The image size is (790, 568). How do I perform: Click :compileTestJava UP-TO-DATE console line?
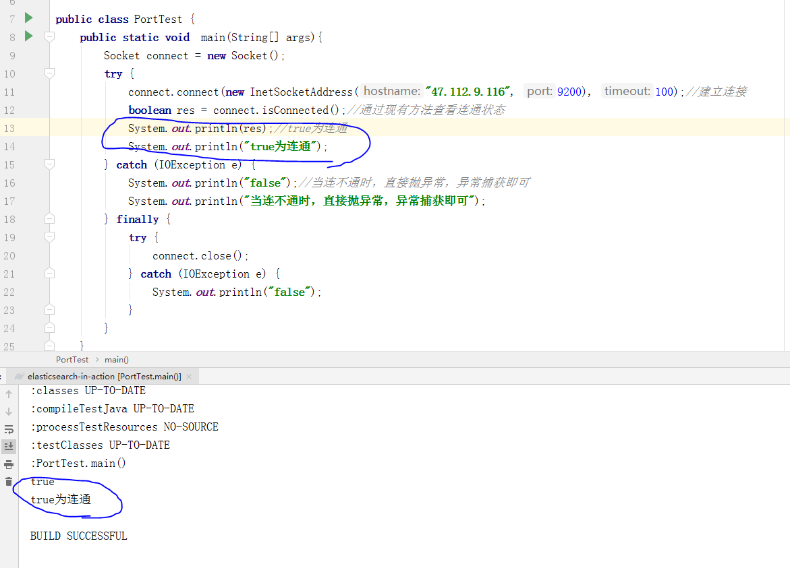pos(113,408)
